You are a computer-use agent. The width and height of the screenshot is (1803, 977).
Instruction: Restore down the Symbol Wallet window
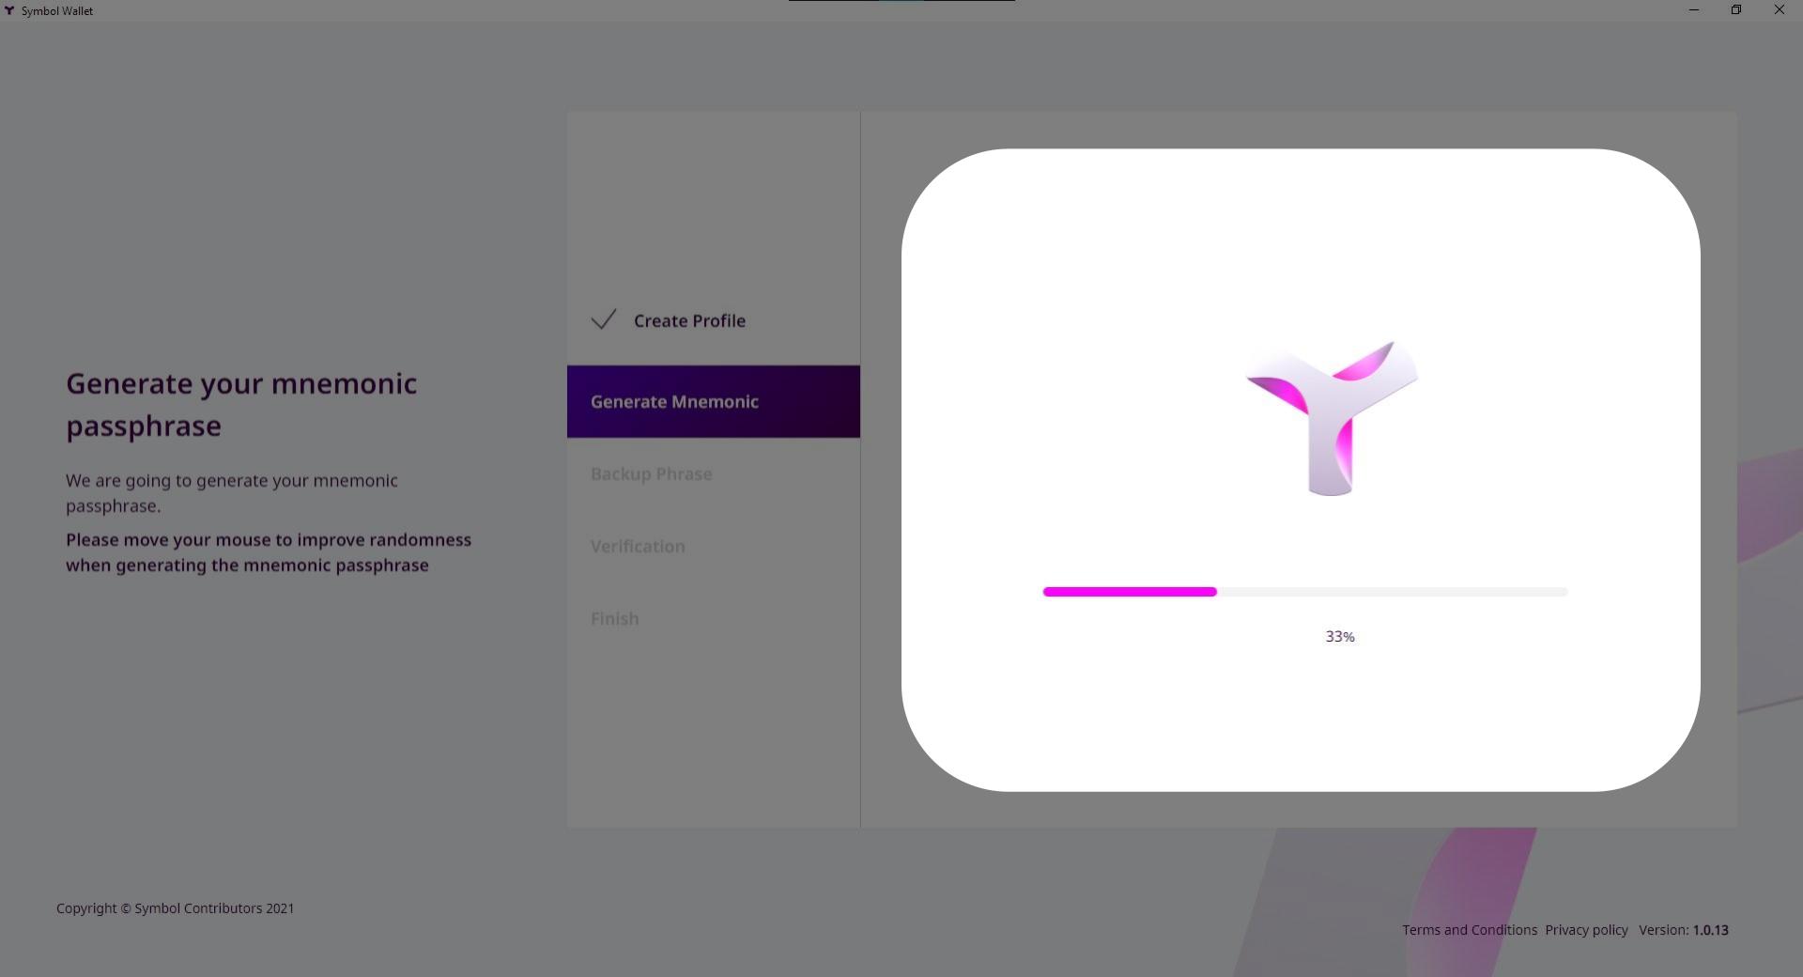point(1736,10)
